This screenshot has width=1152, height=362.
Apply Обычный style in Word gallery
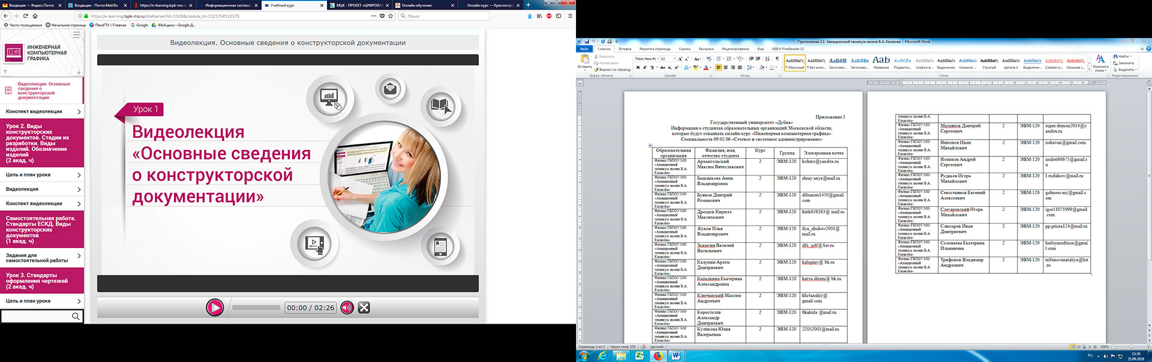tap(795, 63)
